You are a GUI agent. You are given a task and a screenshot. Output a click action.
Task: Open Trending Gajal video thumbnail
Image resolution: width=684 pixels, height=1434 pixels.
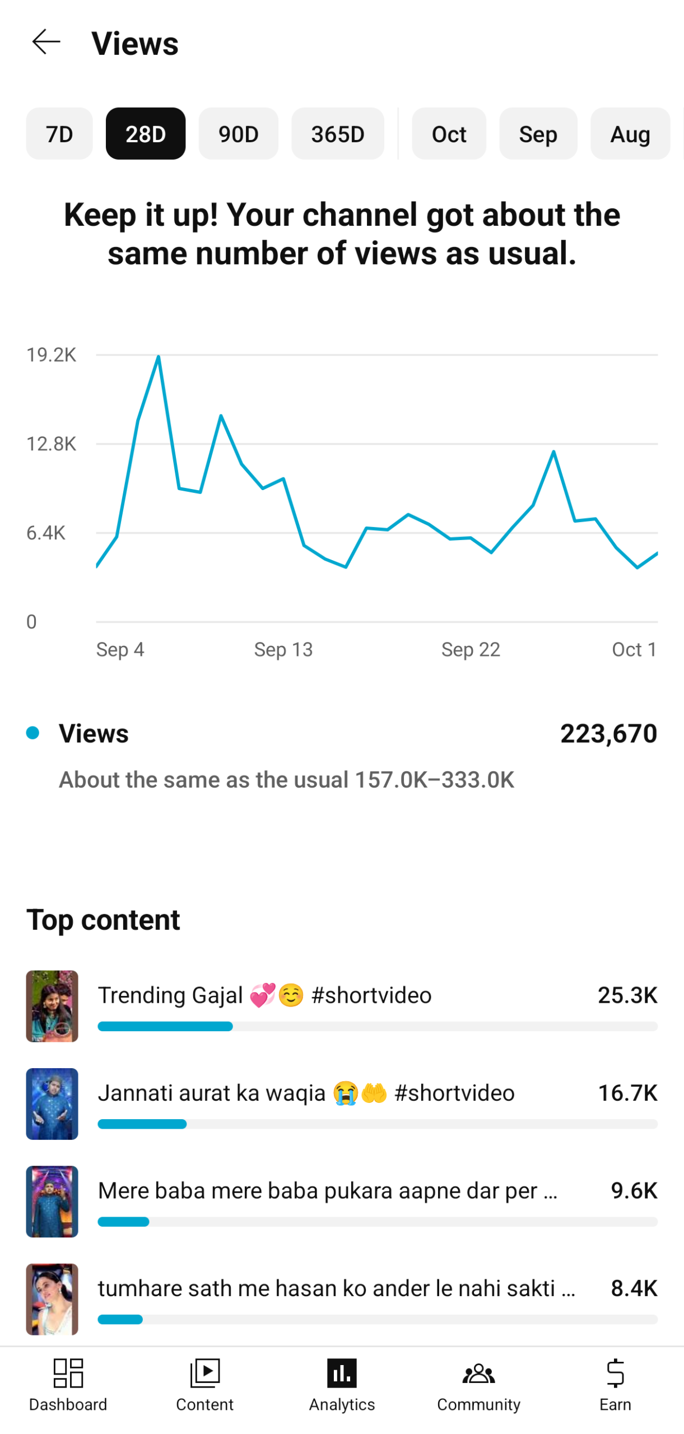52,1006
